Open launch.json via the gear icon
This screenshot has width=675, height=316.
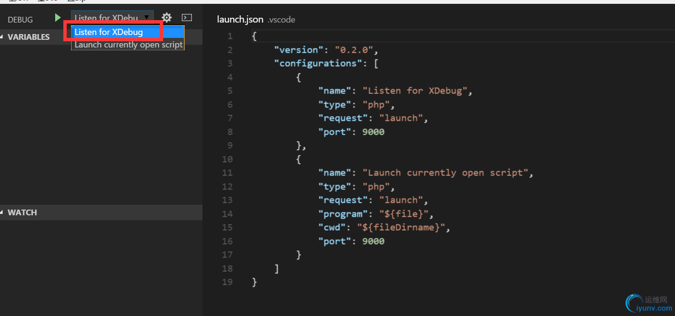(x=166, y=18)
